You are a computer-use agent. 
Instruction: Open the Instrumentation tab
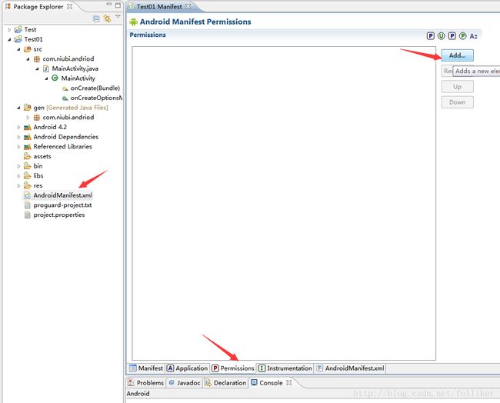[x=285, y=368]
